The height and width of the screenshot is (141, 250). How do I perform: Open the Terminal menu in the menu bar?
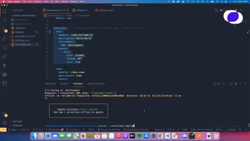tap(64, 2)
